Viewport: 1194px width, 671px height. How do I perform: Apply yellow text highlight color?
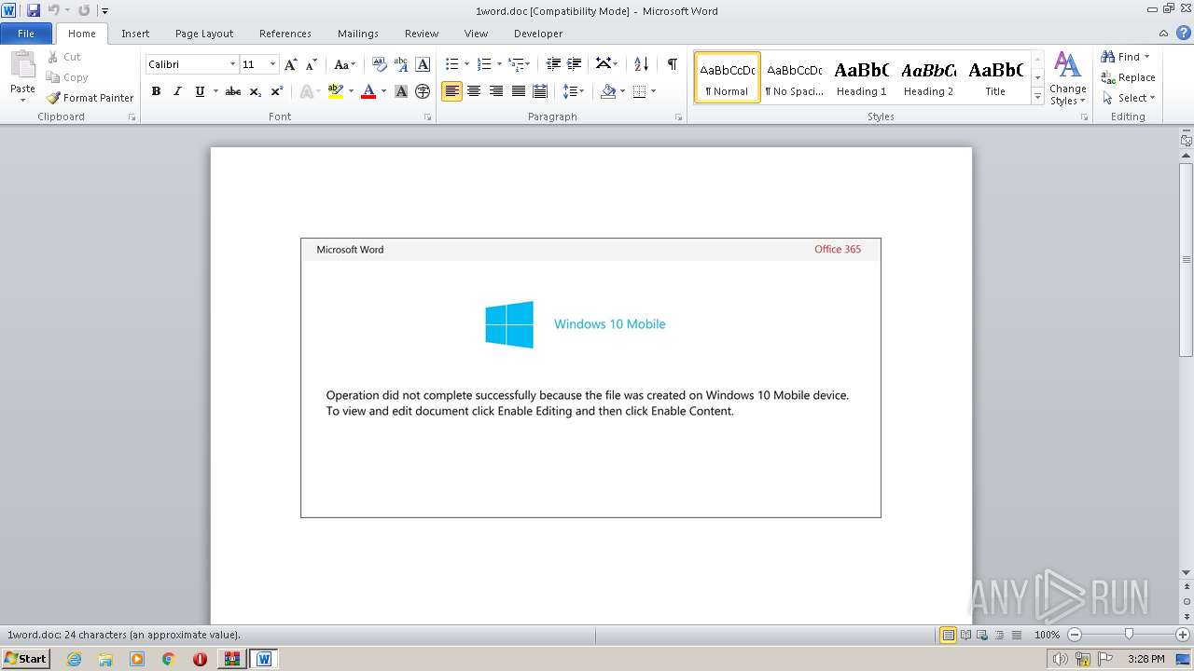click(336, 91)
